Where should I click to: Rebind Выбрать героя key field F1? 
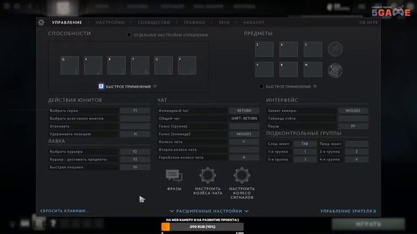tap(135, 110)
